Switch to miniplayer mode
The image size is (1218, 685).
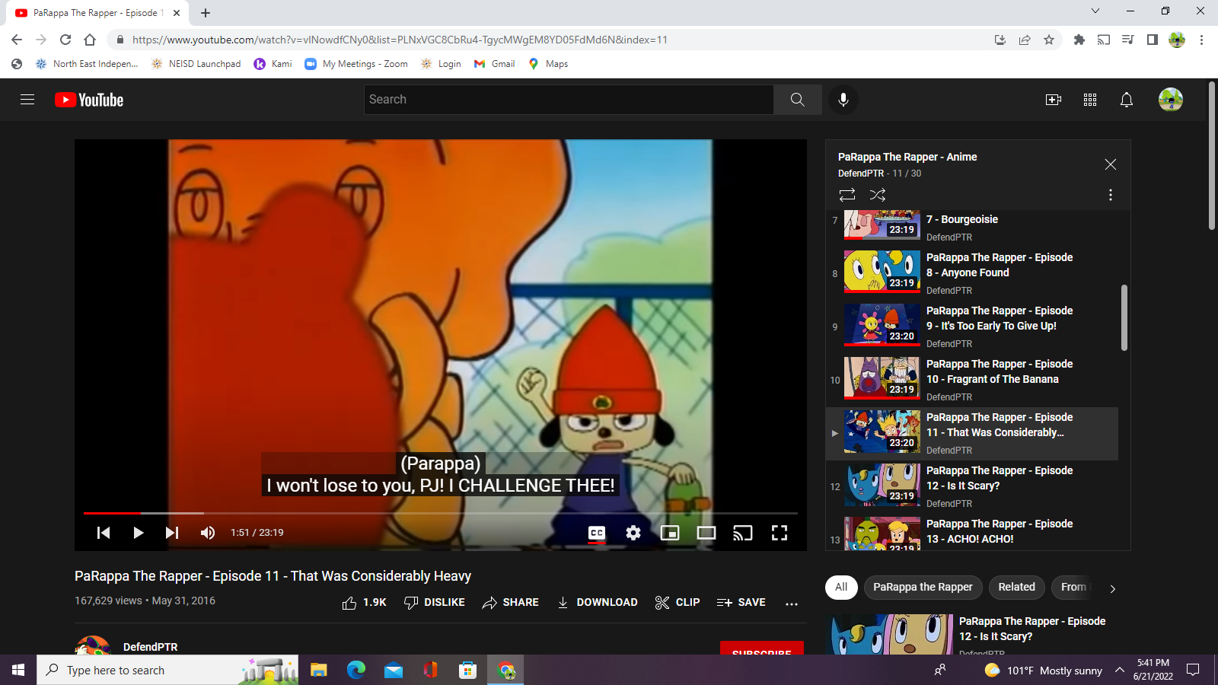coord(670,533)
